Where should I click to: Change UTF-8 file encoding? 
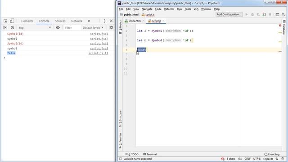(x=257, y=159)
